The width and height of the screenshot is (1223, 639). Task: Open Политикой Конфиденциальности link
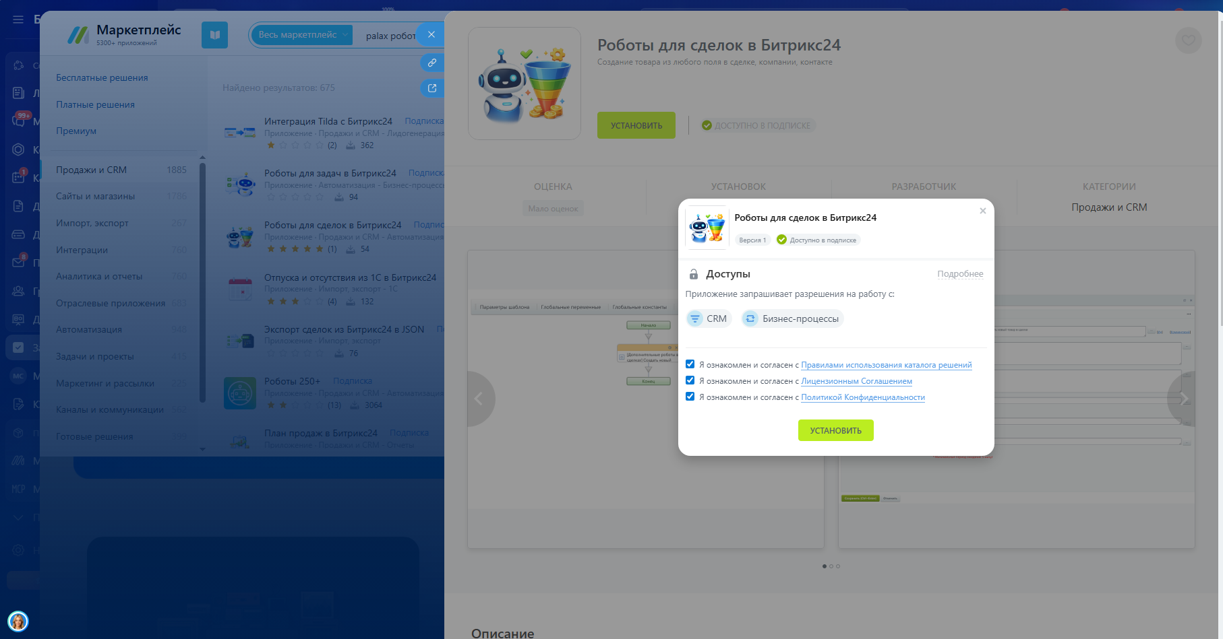[863, 397]
